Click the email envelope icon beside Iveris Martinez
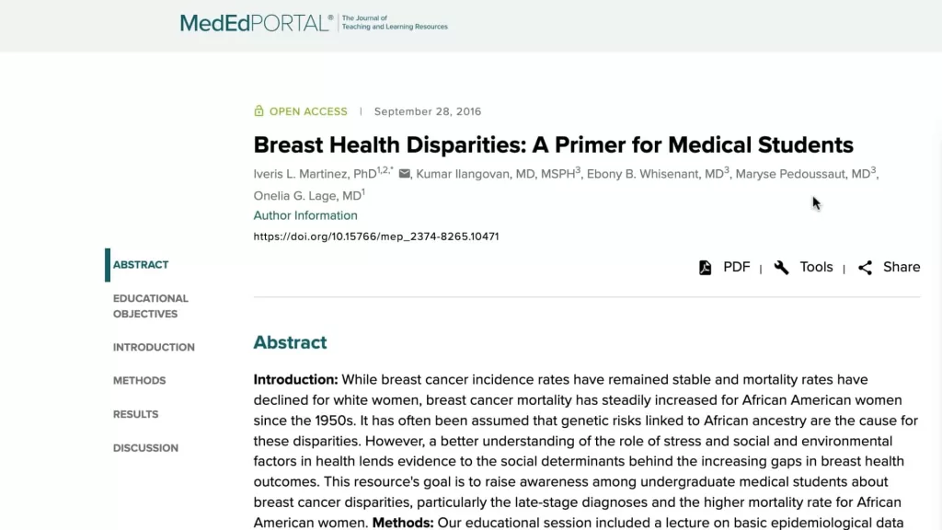 point(405,174)
